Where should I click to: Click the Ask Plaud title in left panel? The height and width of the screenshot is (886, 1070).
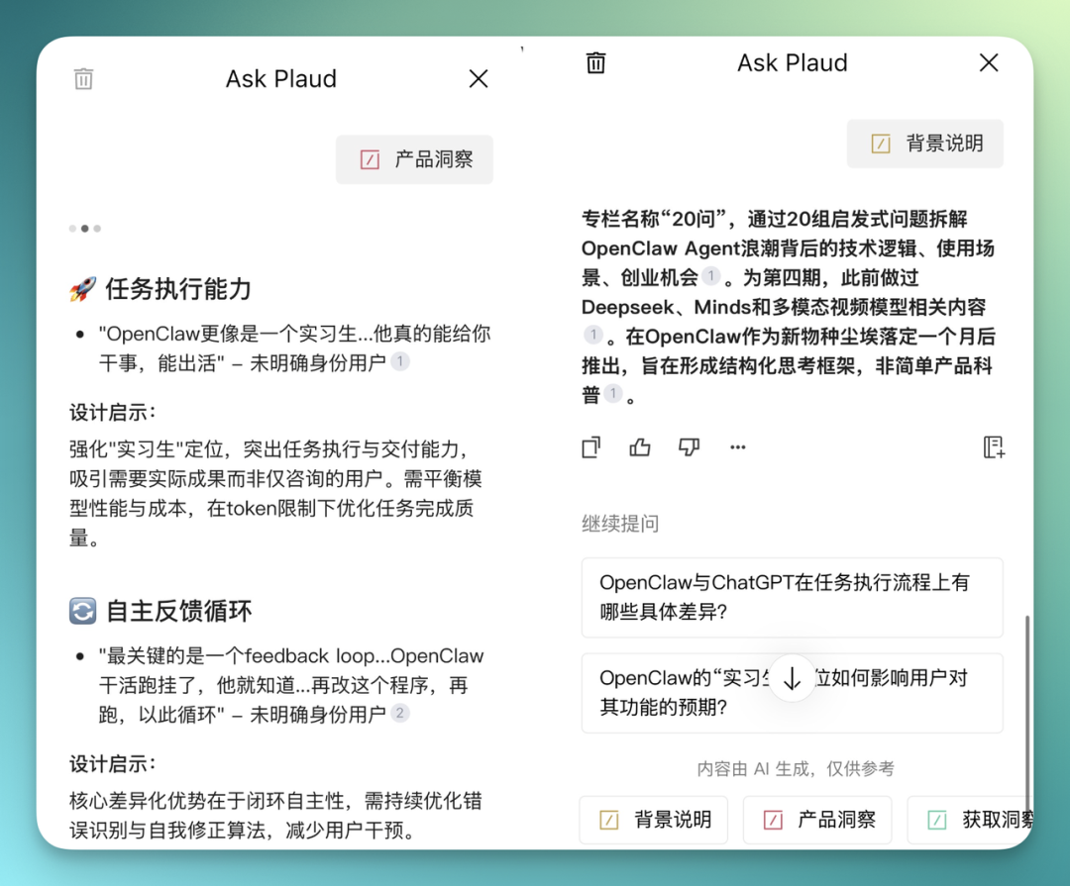[x=281, y=79]
